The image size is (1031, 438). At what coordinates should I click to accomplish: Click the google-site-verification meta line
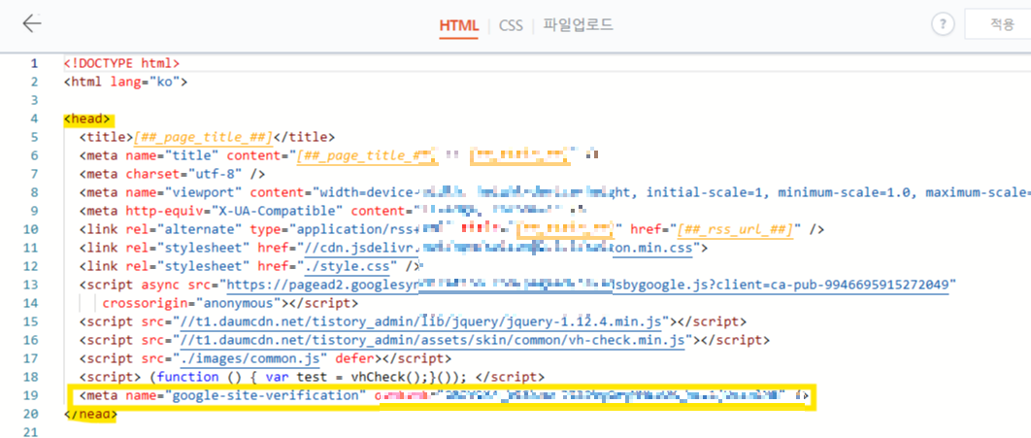(x=444, y=396)
